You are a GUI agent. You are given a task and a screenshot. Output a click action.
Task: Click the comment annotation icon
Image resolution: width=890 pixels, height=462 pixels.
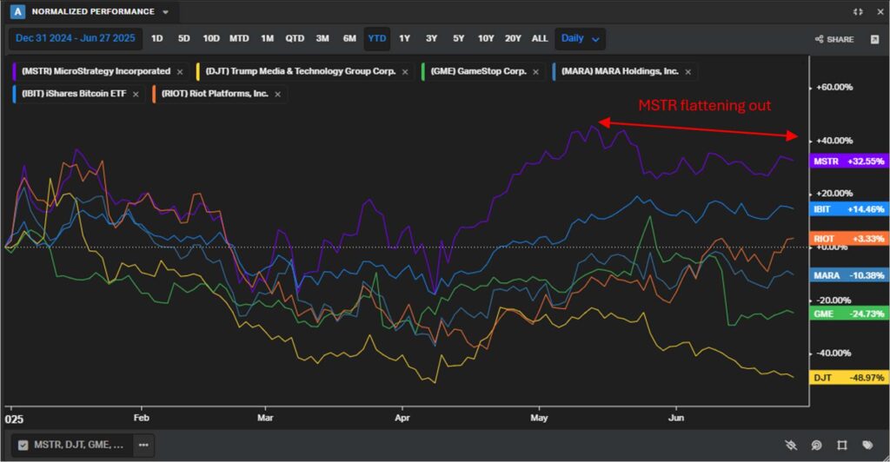816,445
